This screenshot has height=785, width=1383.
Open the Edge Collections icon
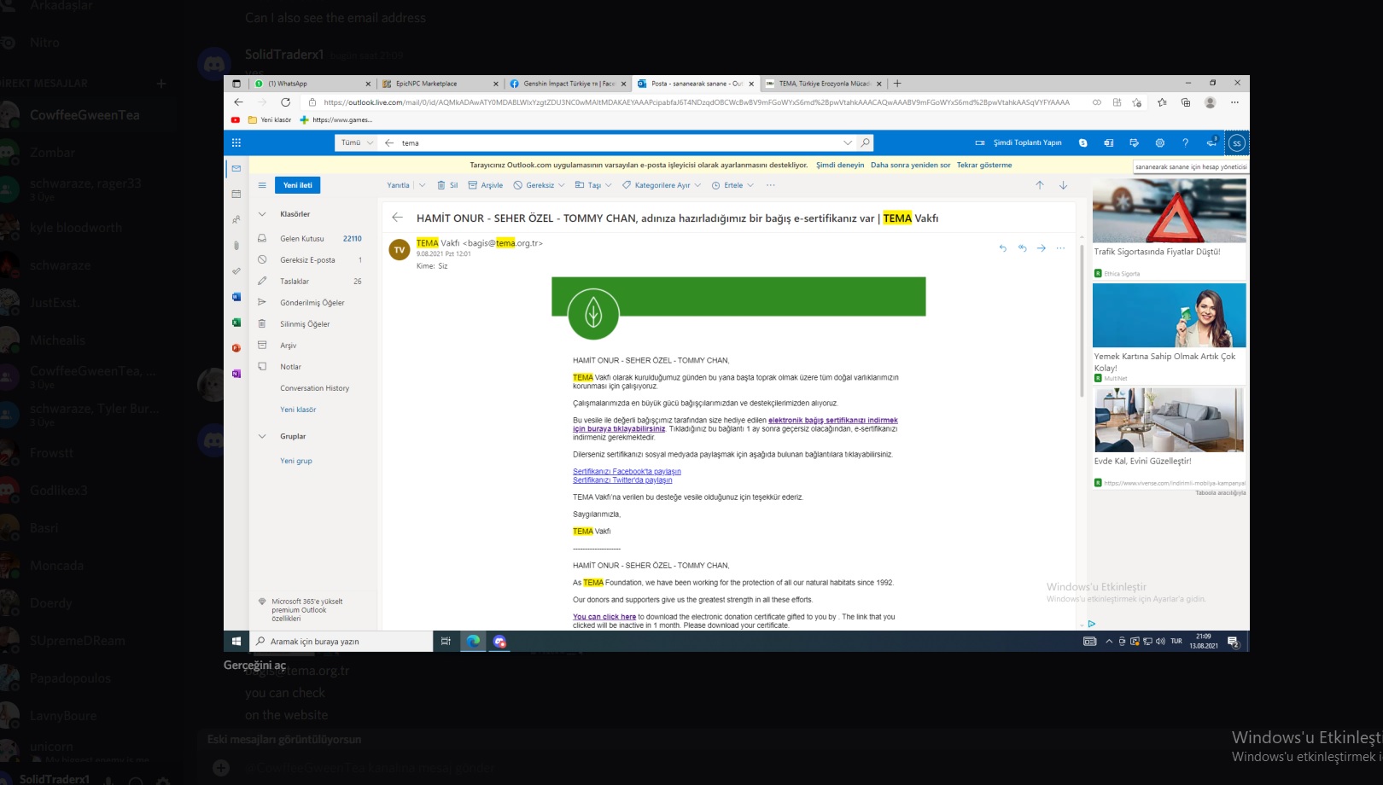point(1185,102)
